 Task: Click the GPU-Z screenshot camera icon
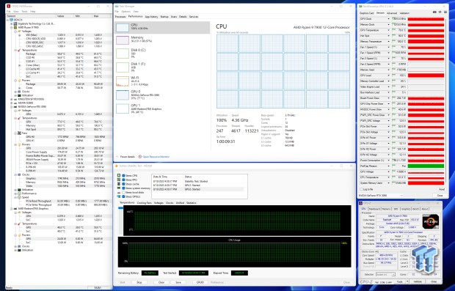(x=435, y=12)
